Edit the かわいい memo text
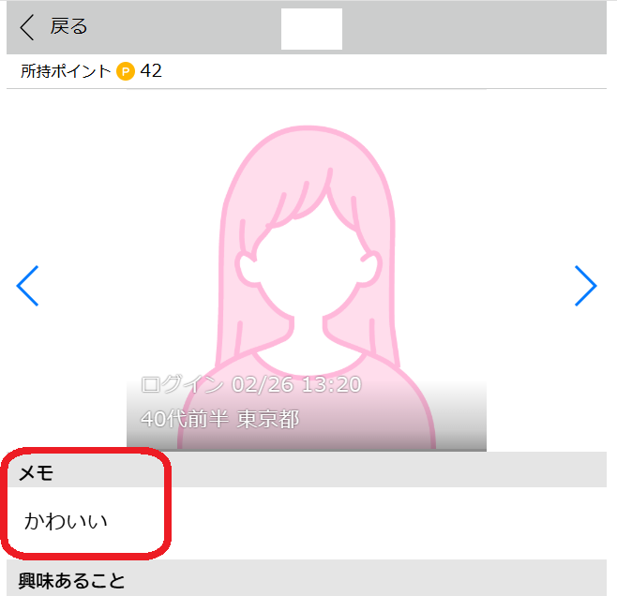This screenshot has height=596, width=617. click(x=66, y=521)
